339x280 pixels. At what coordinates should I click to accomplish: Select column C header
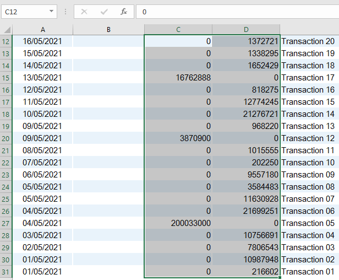click(x=178, y=30)
